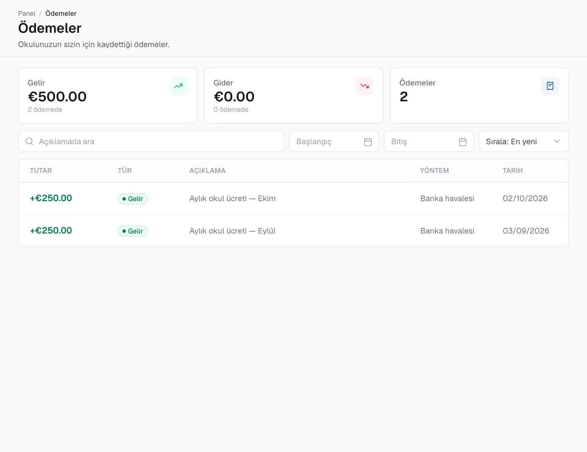Click the Gider card title

coord(223,83)
